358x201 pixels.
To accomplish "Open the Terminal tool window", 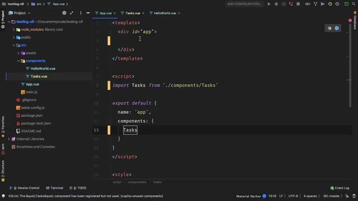I will 55,188.
